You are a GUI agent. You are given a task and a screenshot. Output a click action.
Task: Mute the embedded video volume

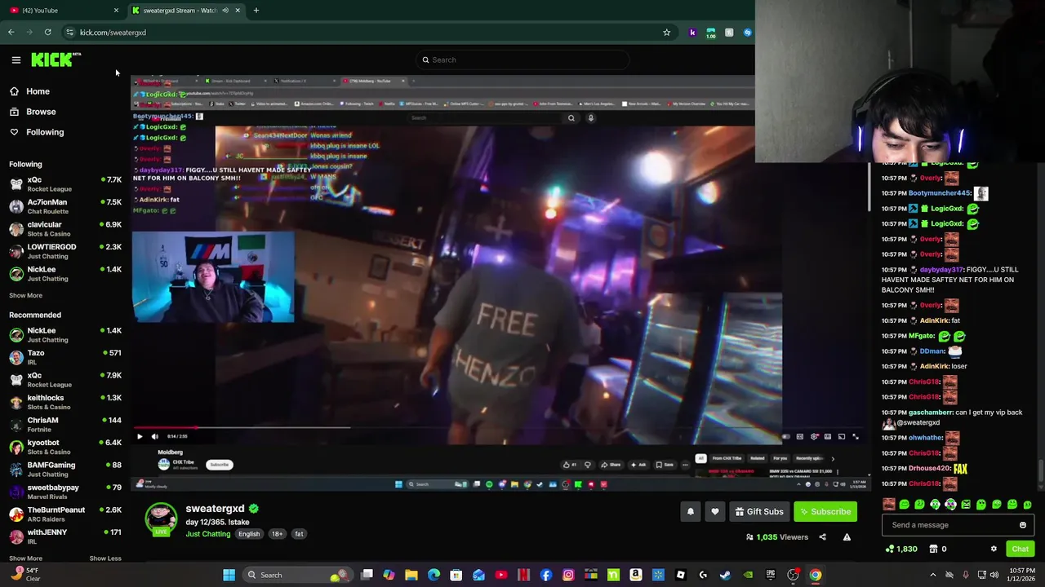(154, 436)
